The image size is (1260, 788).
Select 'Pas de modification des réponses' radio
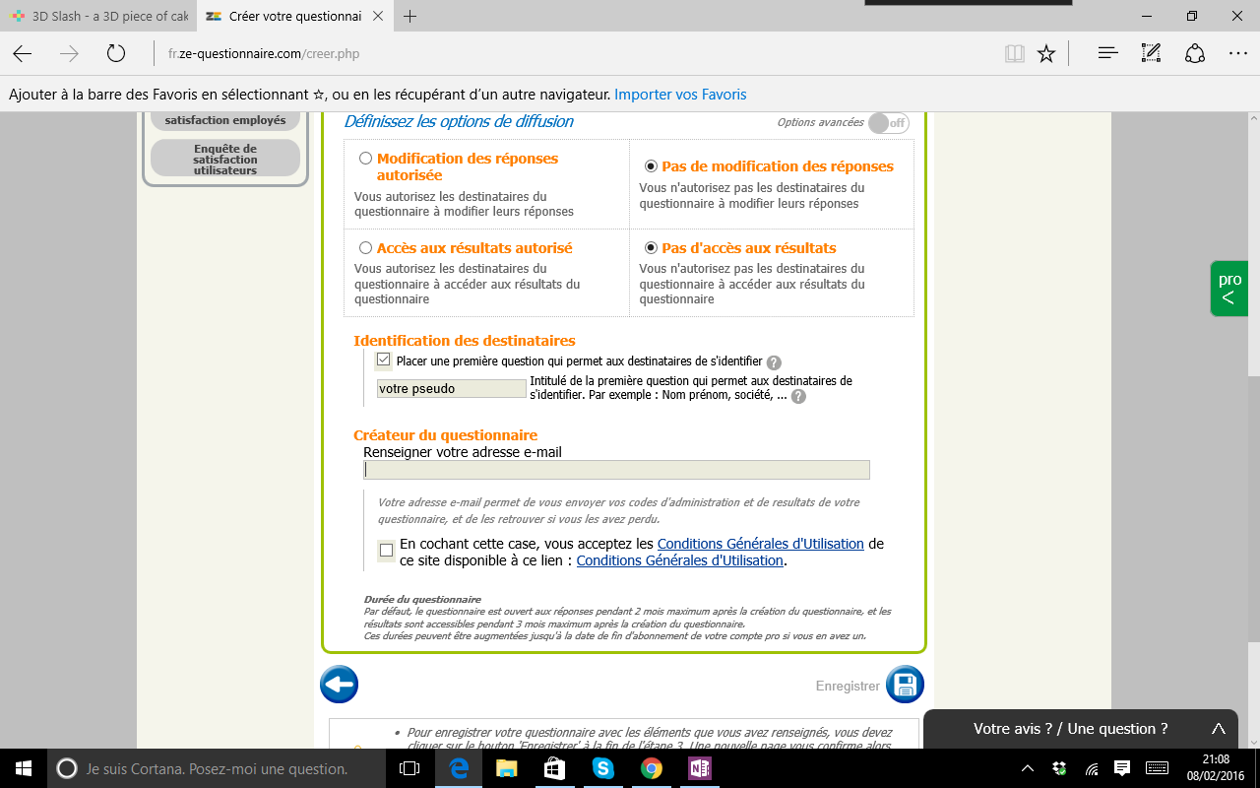point(651,166)
